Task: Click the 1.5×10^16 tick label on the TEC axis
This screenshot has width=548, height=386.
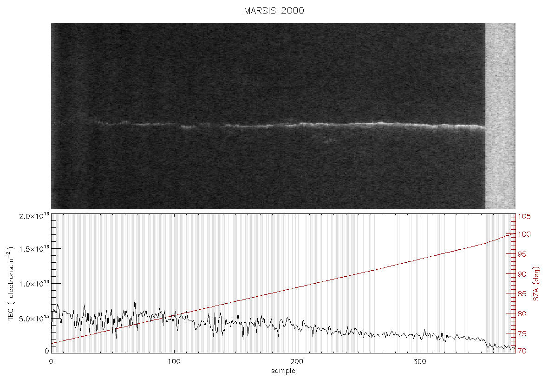Action: [34, 249]
